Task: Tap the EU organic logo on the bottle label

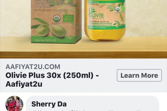Action: point(123,8)
